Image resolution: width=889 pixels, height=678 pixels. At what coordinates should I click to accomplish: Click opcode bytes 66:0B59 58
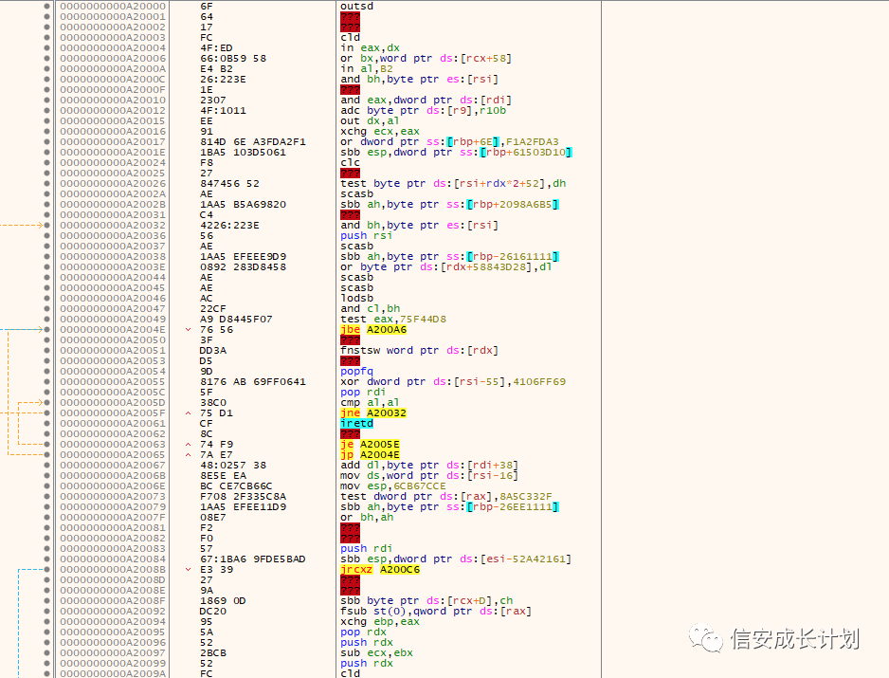(233, 59)
